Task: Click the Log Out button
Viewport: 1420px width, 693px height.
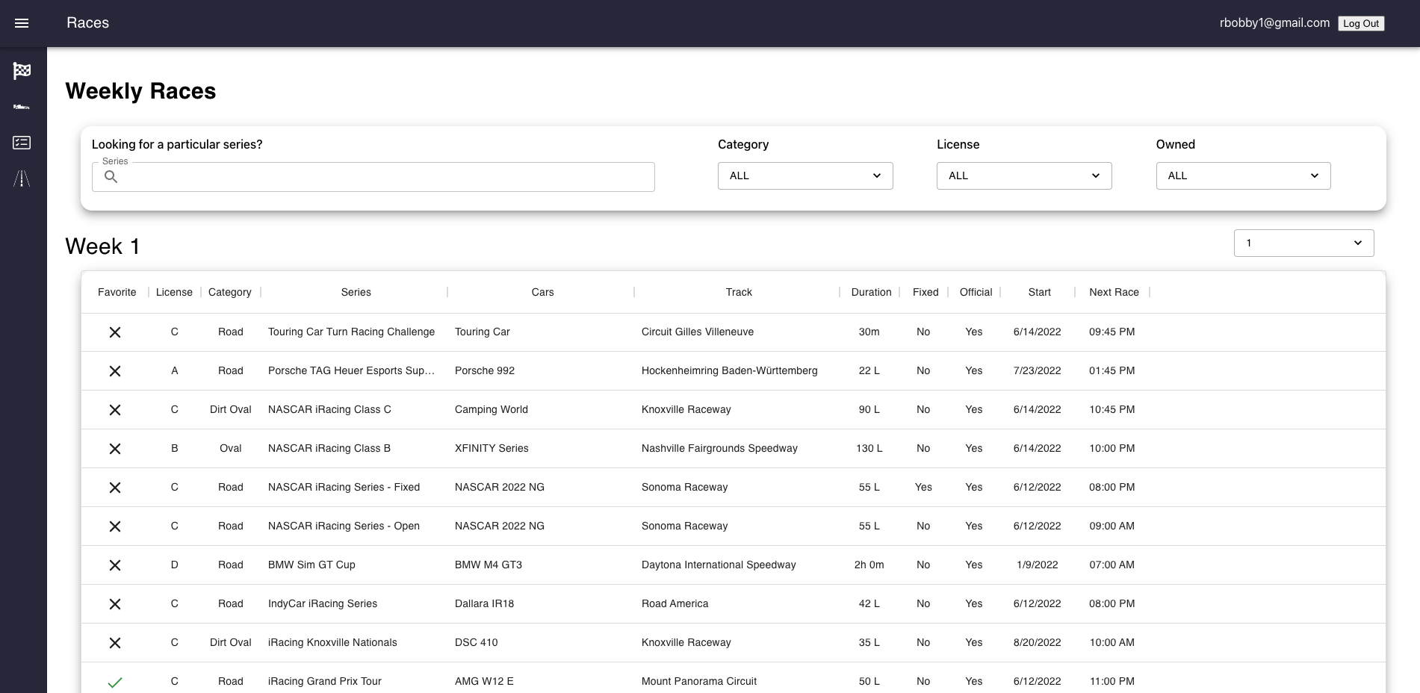Action: coord(1361,23)
